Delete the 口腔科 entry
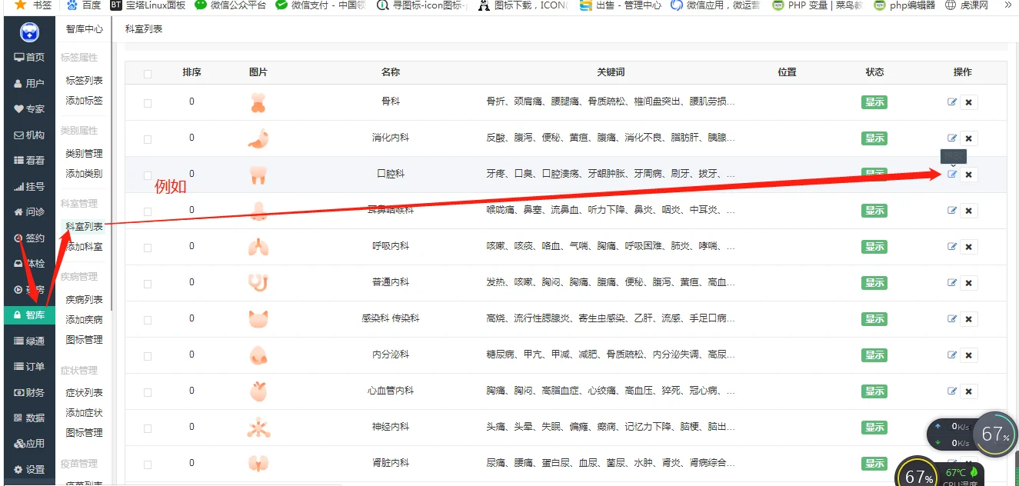Image resolution: width=1019 pixels, height=486 pixels. [968, 175]
